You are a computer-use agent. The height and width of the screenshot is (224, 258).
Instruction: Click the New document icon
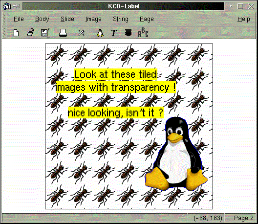coord(16,33)
